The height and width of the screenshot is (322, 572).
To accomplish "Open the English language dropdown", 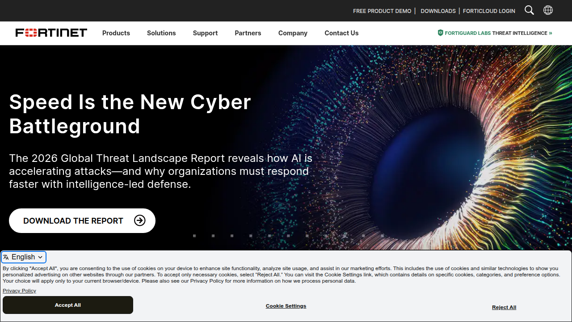I will point(24,257).
